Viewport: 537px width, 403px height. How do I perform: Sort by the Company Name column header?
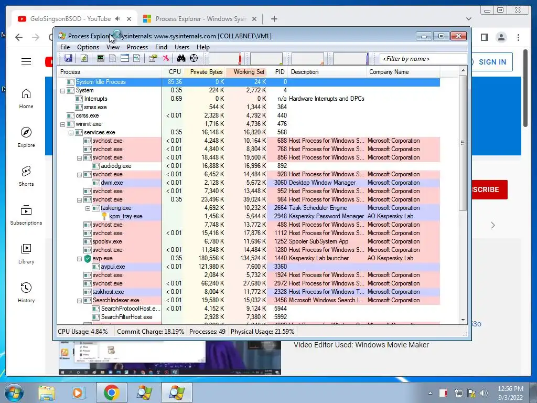point(403,72)
